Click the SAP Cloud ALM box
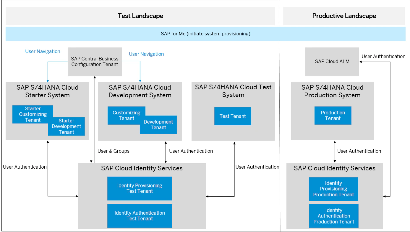Viewport: 410px width, 232px height. [332, 62]
